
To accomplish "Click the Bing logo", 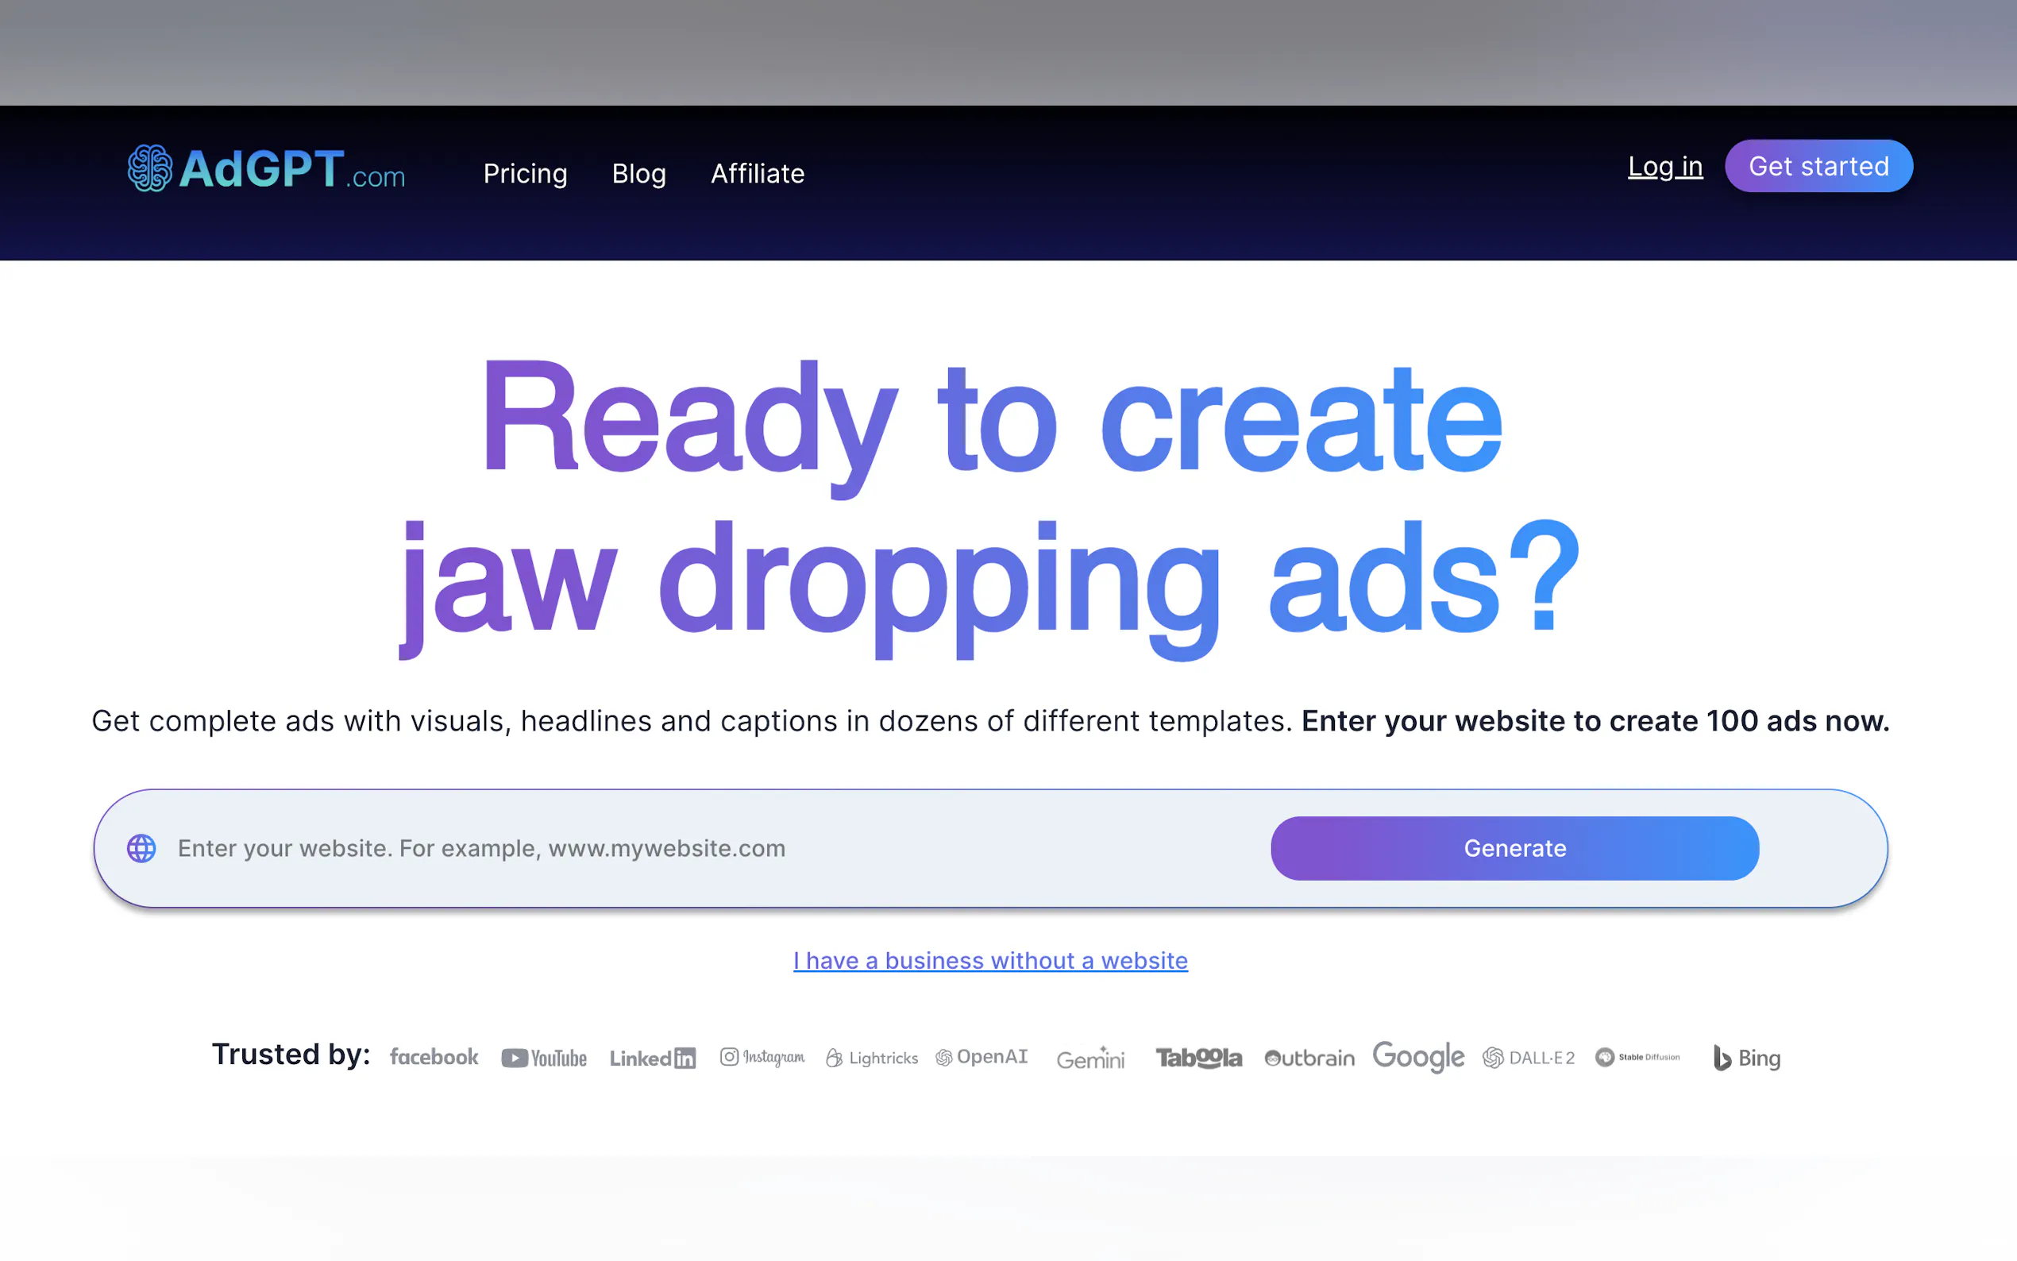I will click(1747, 1058).
